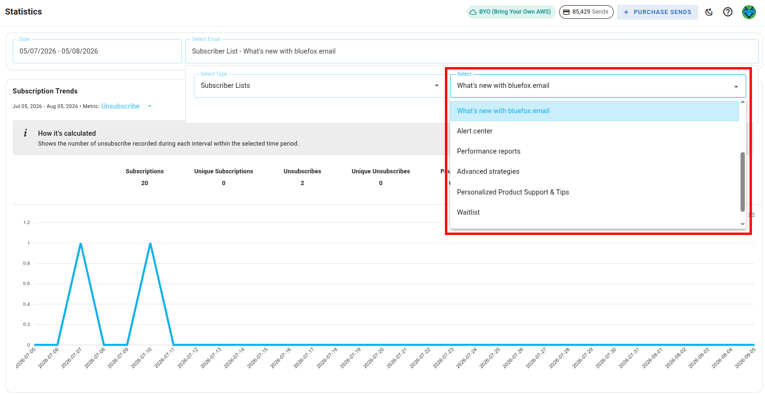
Task: Open the help question mark icon
Action: click(x=728, y=12)
